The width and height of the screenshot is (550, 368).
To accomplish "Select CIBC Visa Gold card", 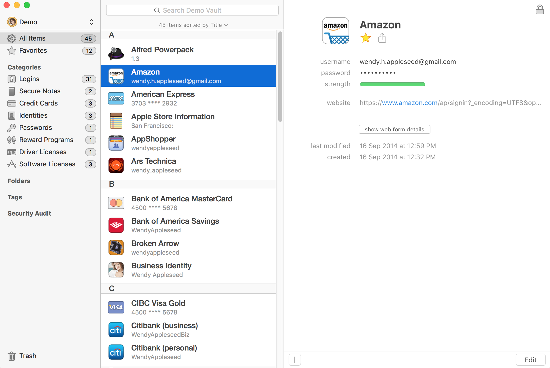I will (188, 307).
